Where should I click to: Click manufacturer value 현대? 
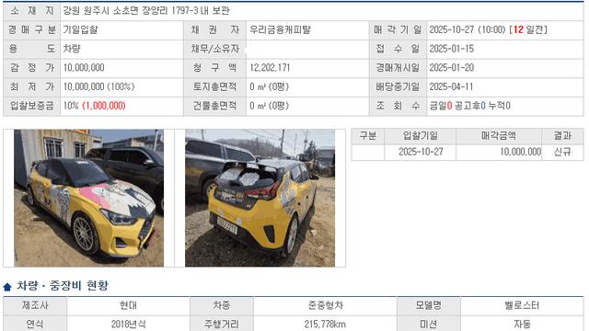pos(128,305)
